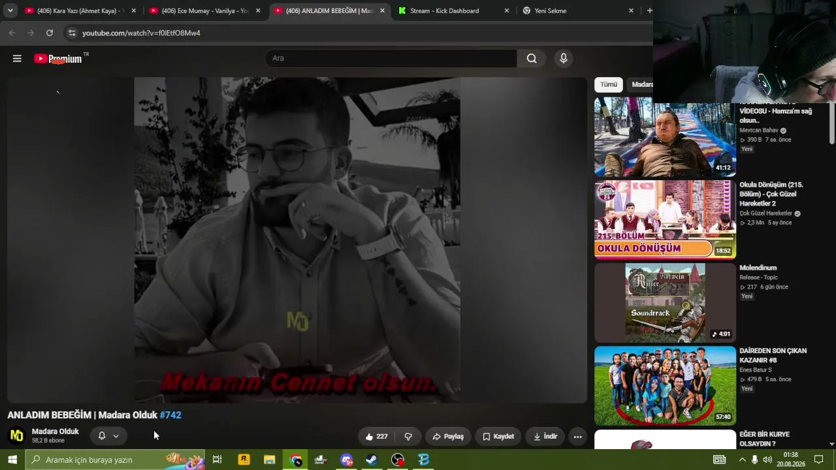The height and width of the screenshot is (470, 836).
Task: View site information icon in address bar
Action: [x=72, y=33]
